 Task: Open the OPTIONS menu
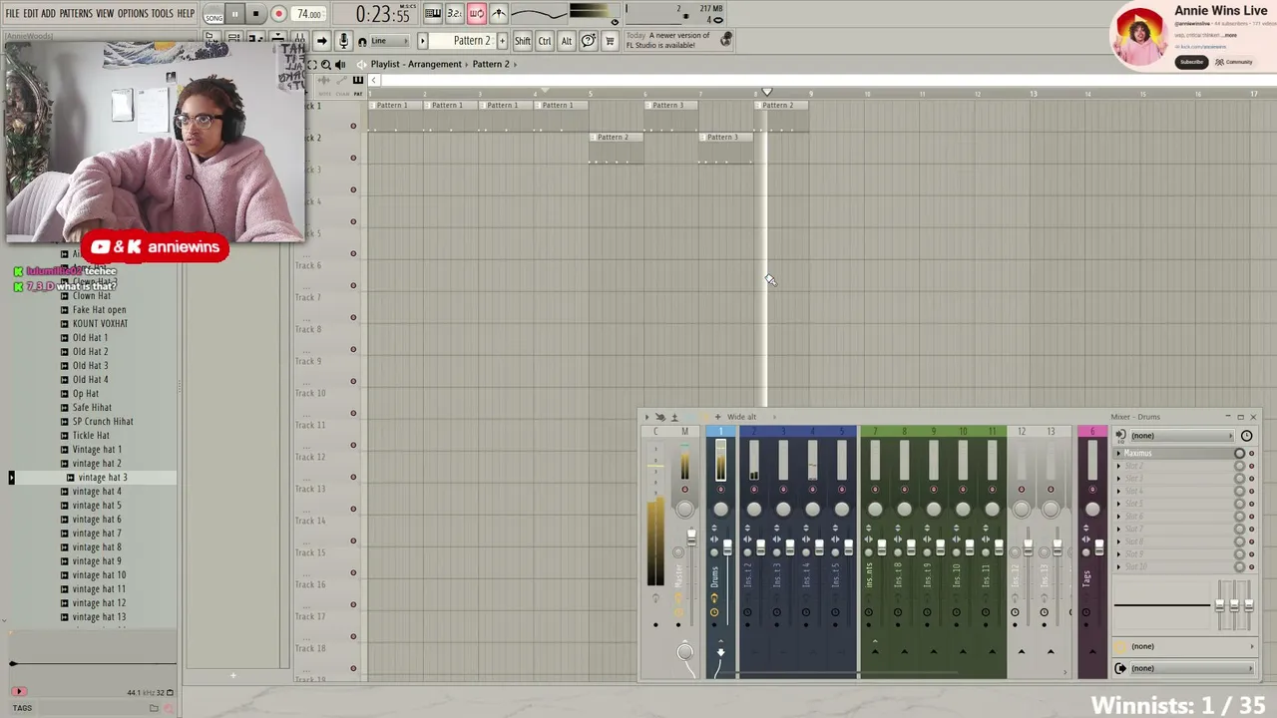tap(133, 14)
